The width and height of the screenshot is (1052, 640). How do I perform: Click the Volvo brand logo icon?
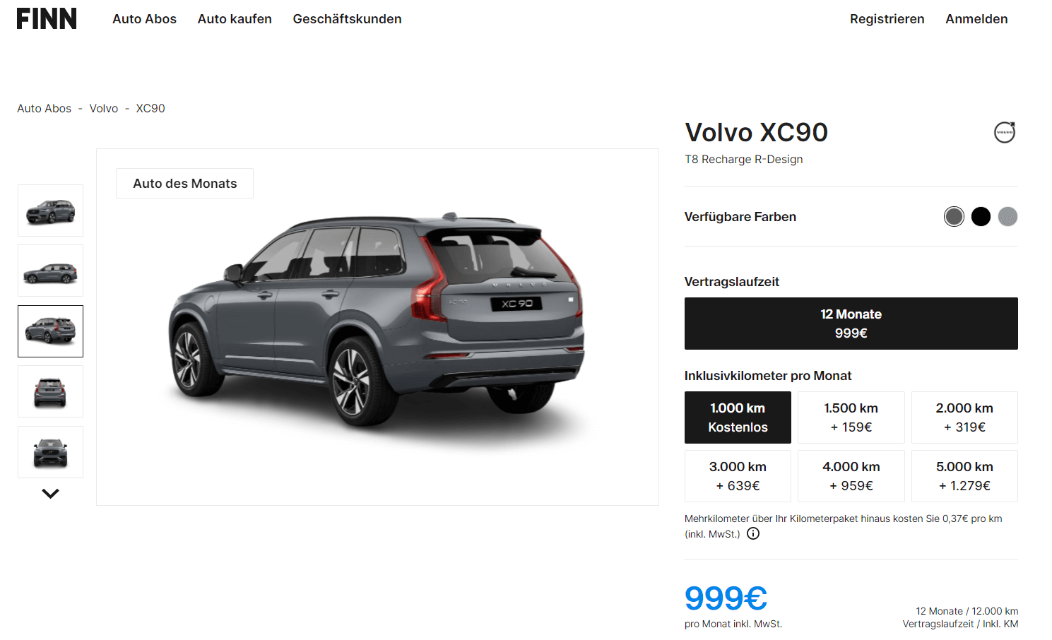click(1004, 132)
